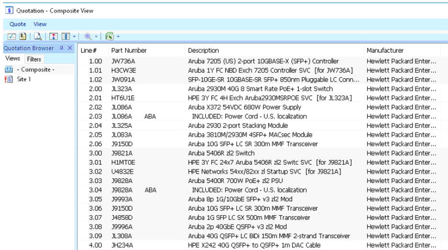Click description Aruba 2930 2-port Stacking Module
The image size is (448, 250).
pos(238,125)
